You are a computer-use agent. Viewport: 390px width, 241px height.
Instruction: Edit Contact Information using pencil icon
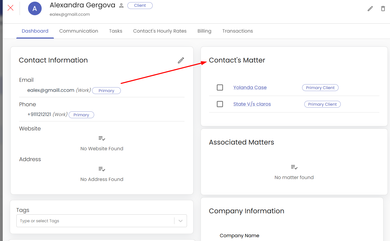181,60
